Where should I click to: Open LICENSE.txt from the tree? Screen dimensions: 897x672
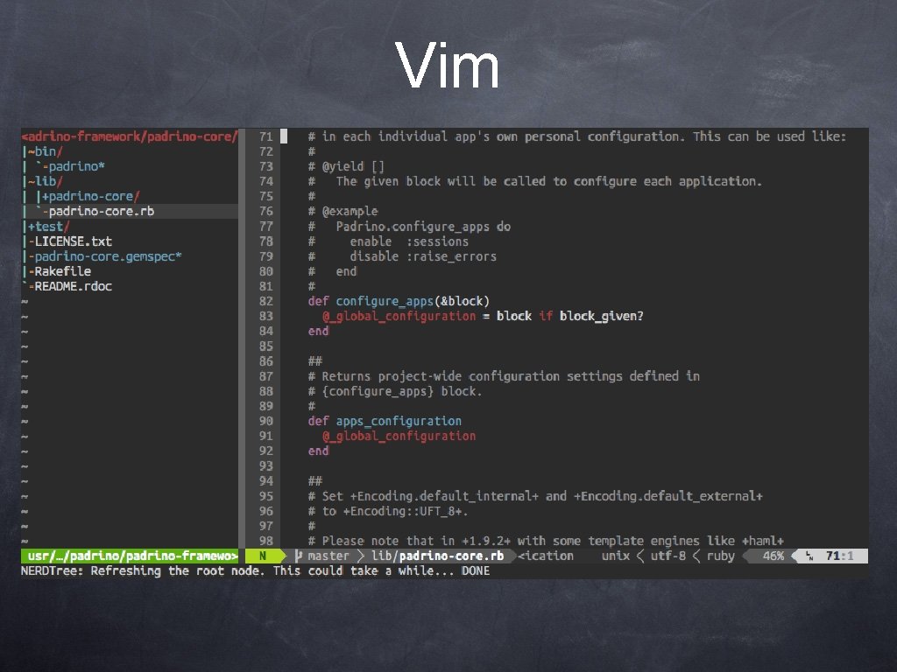[x=74, y=241]
